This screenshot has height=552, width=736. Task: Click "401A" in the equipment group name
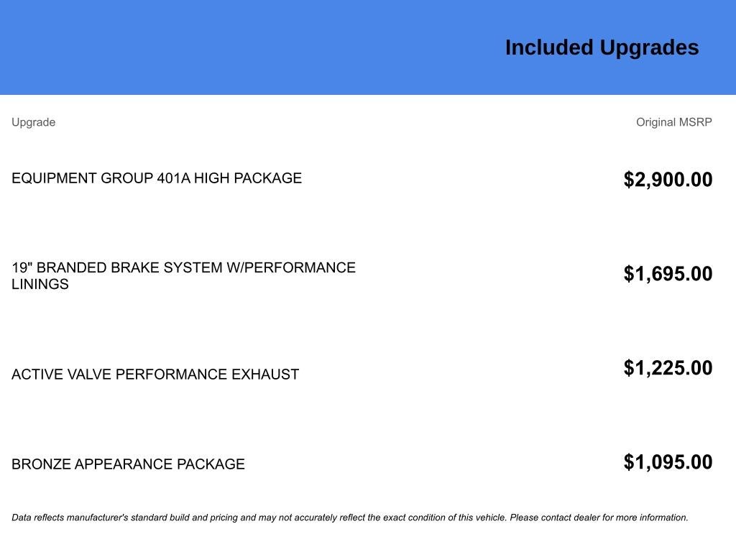coord(173,178)
